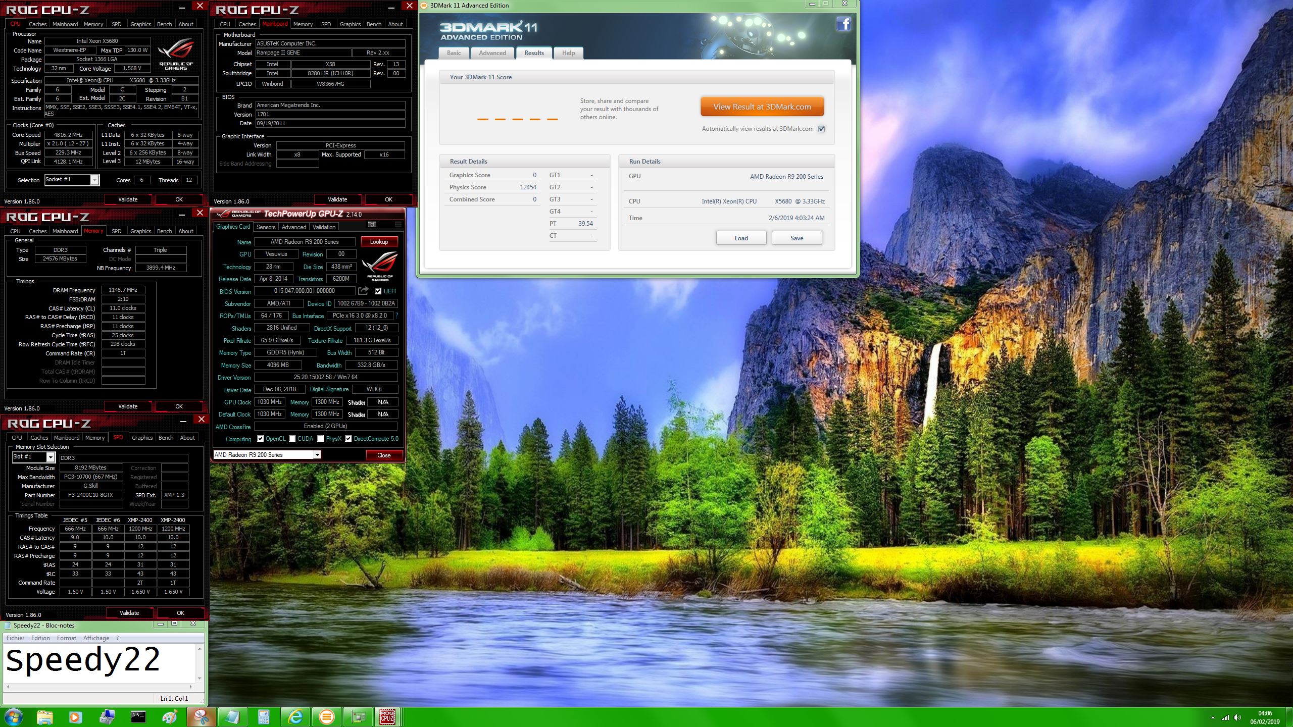The width and height of the screenshot is (1293, 727).
Task: Click the Close button in GPU-Z
Action: [x=384, y=455]
